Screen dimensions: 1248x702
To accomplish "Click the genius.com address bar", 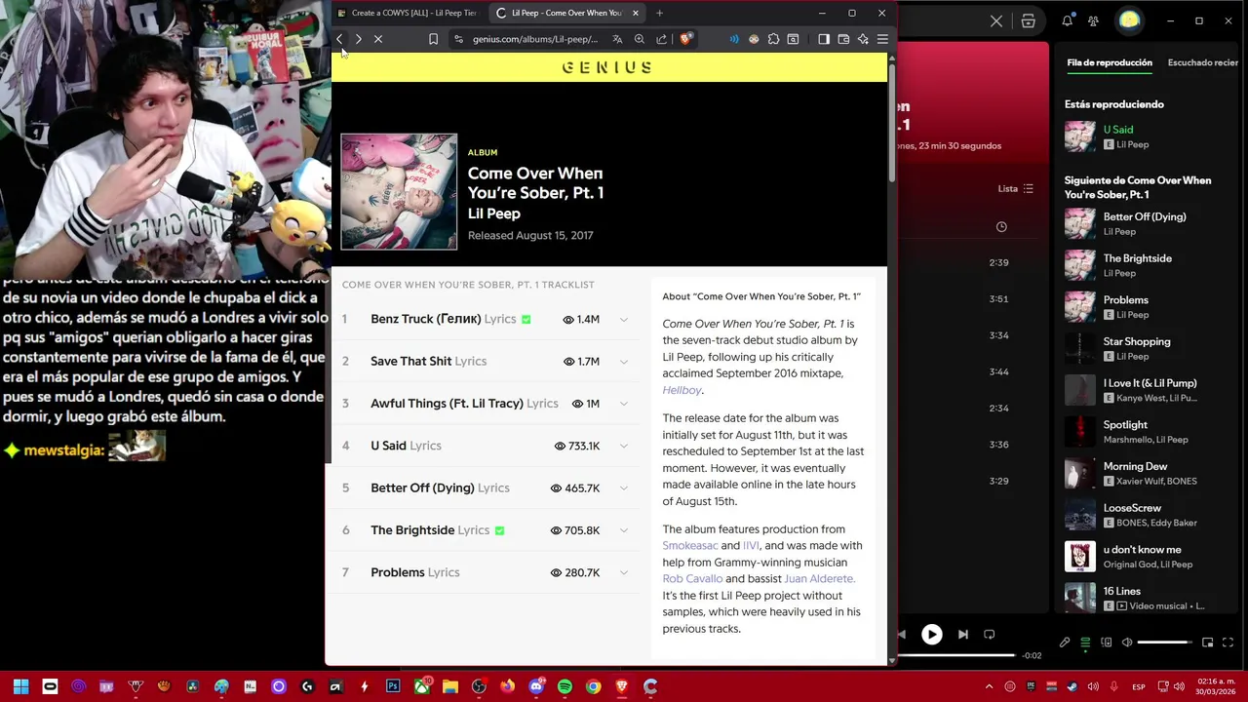I will click(x=534, y=39).
